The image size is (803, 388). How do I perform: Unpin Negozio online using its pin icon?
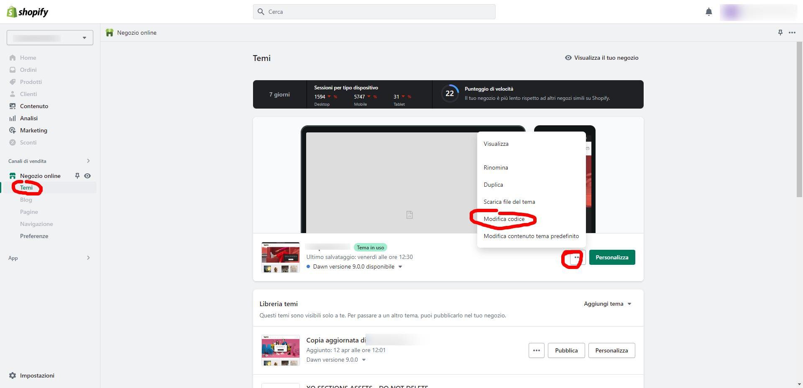[x=77, y=176]
